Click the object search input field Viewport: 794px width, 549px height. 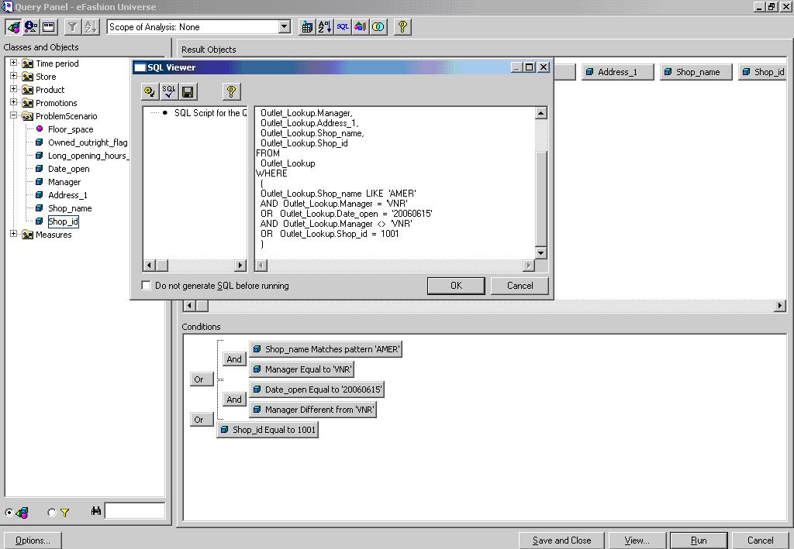click(134, 511)
